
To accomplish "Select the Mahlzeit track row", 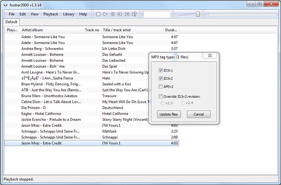I will pos(92,131).
